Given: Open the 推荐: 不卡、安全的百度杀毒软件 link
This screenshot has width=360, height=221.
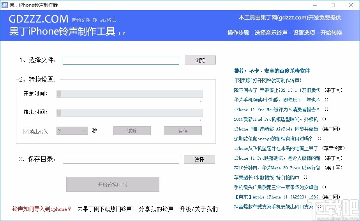Looking at the screenshot, I should click(x=272, y=71).
